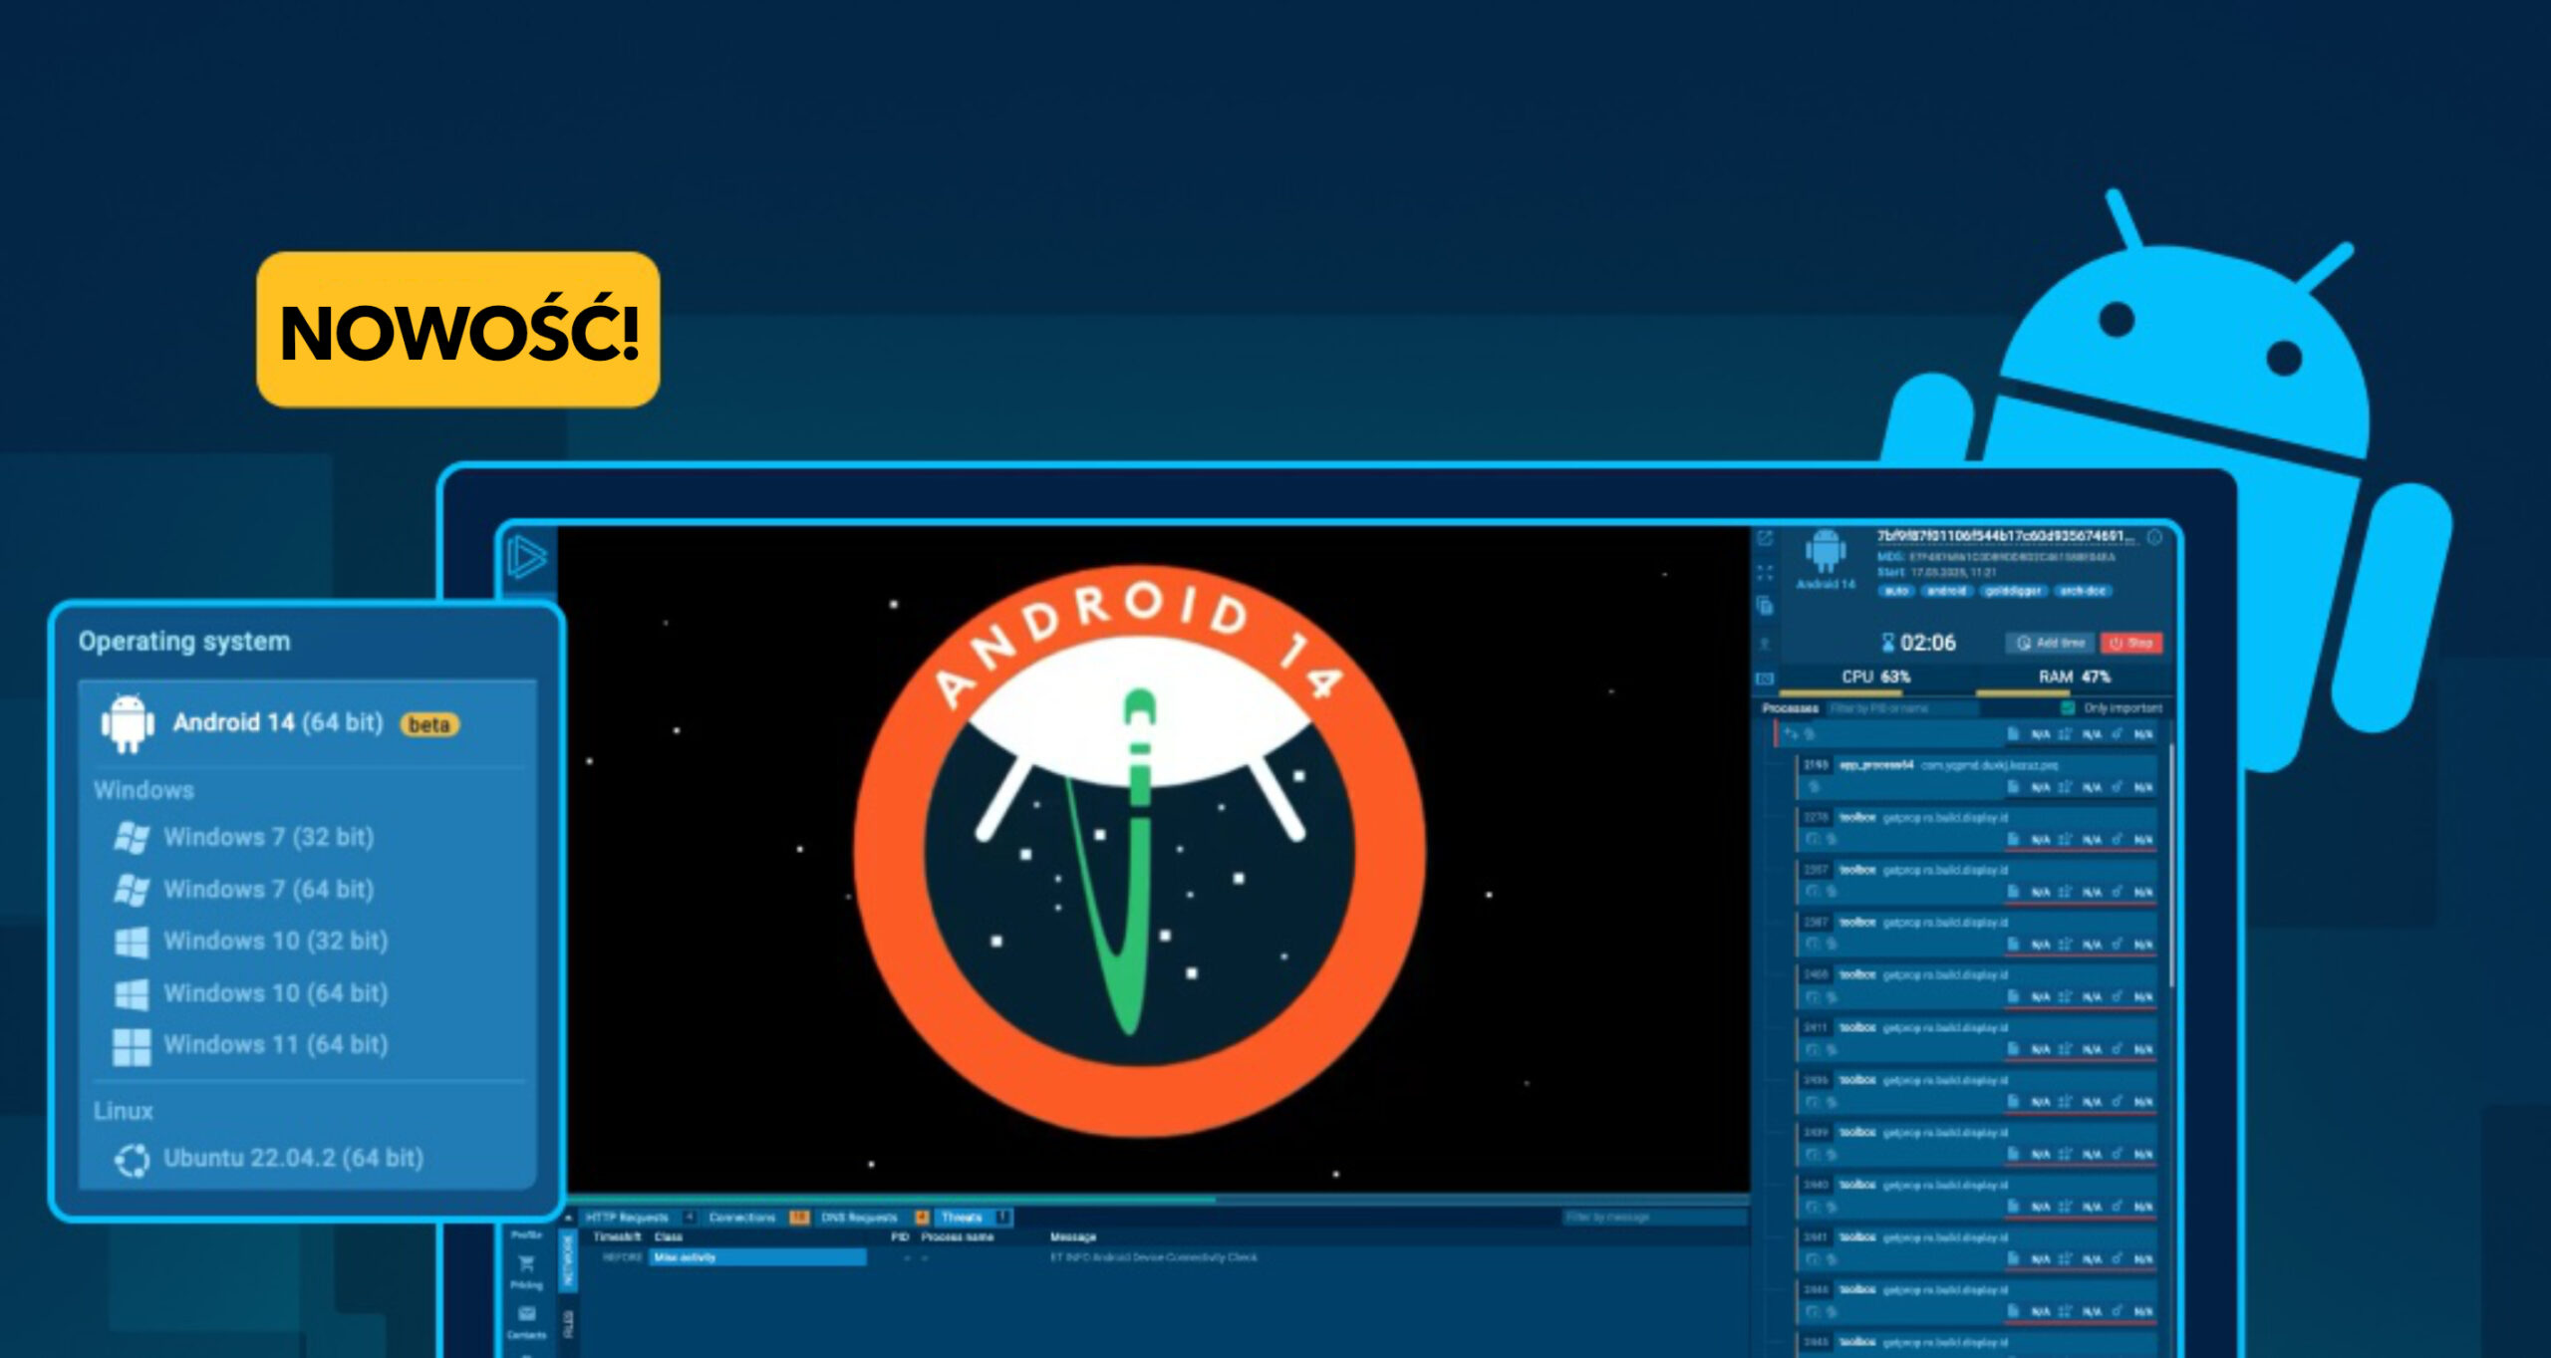Click the Message column header
This screenshot has height=1358, width=2551.
[x=1072, y=1237]
